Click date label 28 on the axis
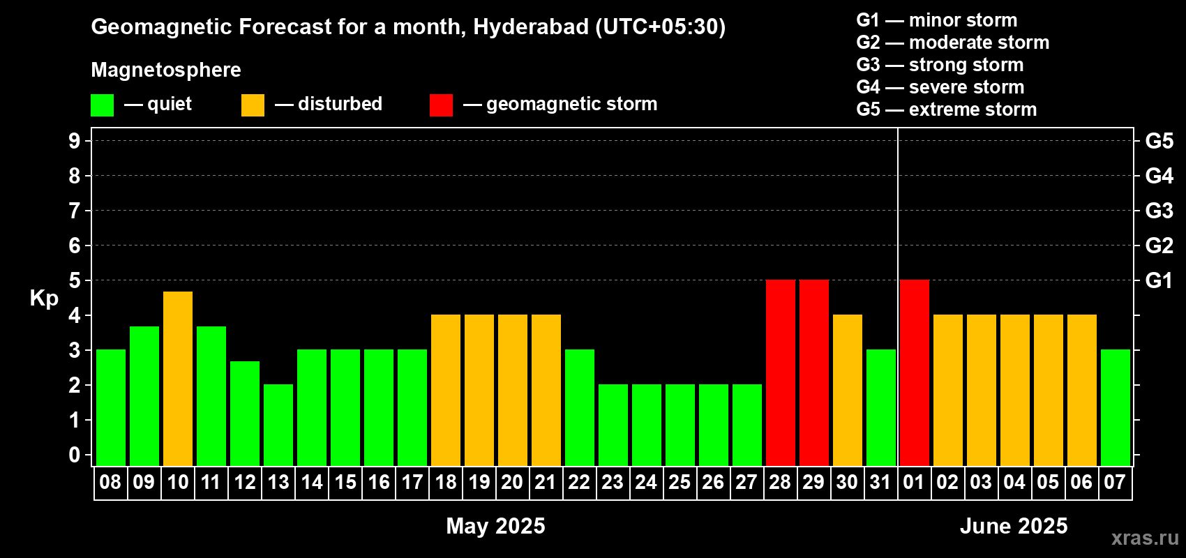The image size is (1186, 558). [780, 483]
